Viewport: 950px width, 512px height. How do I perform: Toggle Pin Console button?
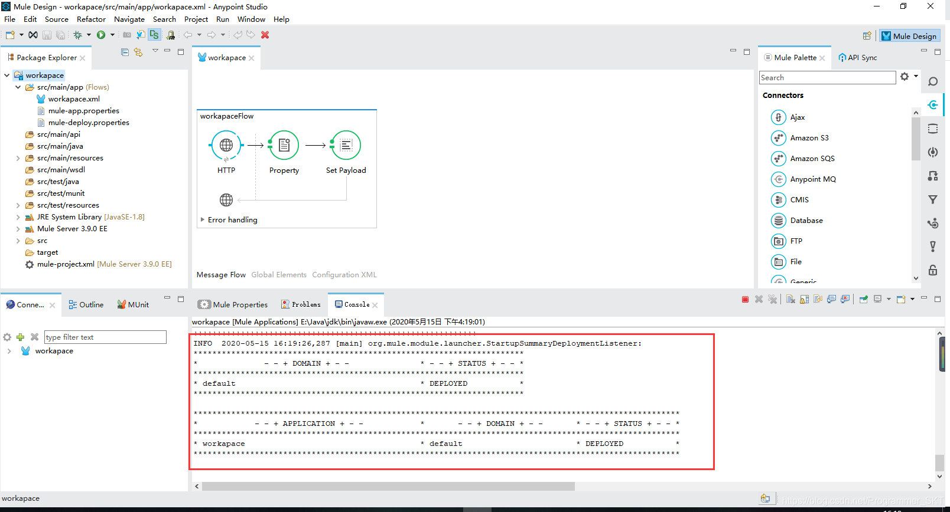click(863, 300)
